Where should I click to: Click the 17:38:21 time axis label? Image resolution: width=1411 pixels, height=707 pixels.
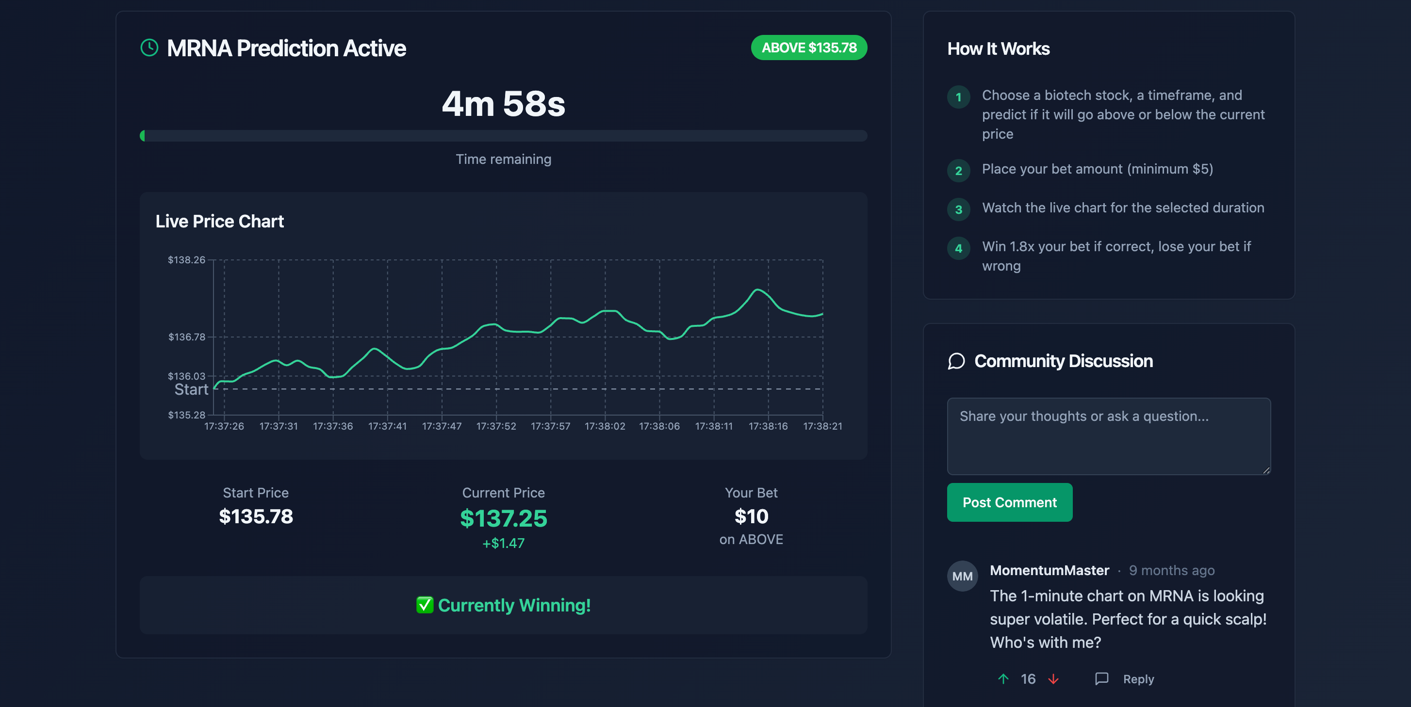823,426
